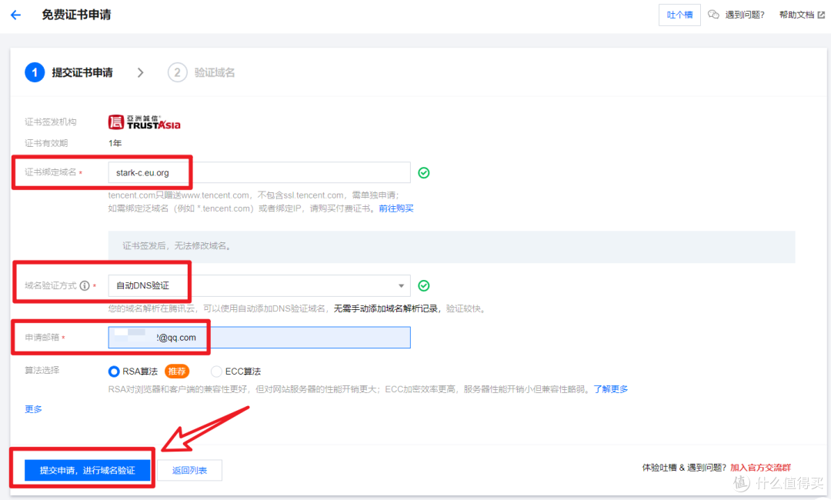The height and width of the screenshot is (500, 831).
Task: Open the external link icon after 帮助文档
Action: 821,15
